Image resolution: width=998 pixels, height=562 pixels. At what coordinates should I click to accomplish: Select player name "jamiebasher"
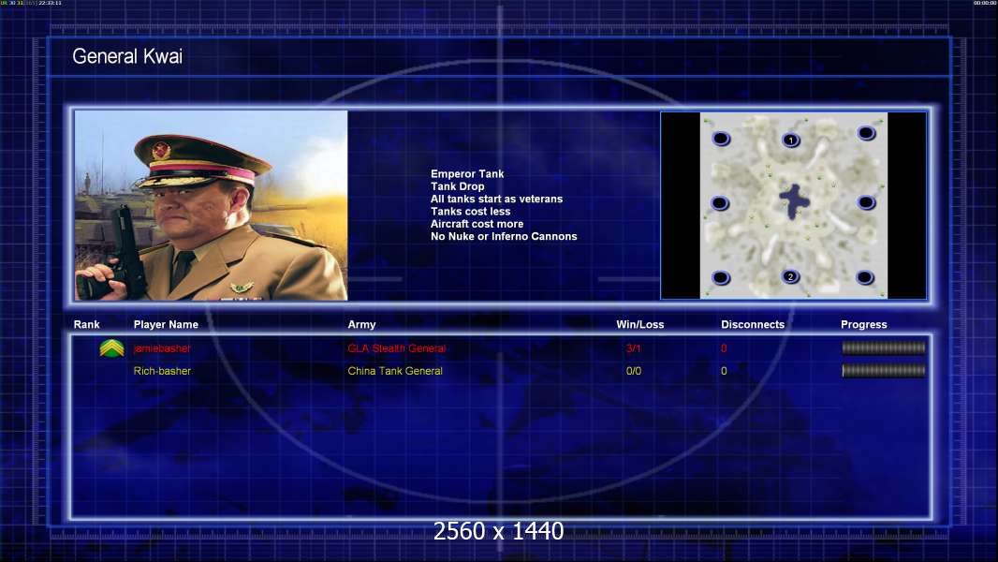pos(162,348)
